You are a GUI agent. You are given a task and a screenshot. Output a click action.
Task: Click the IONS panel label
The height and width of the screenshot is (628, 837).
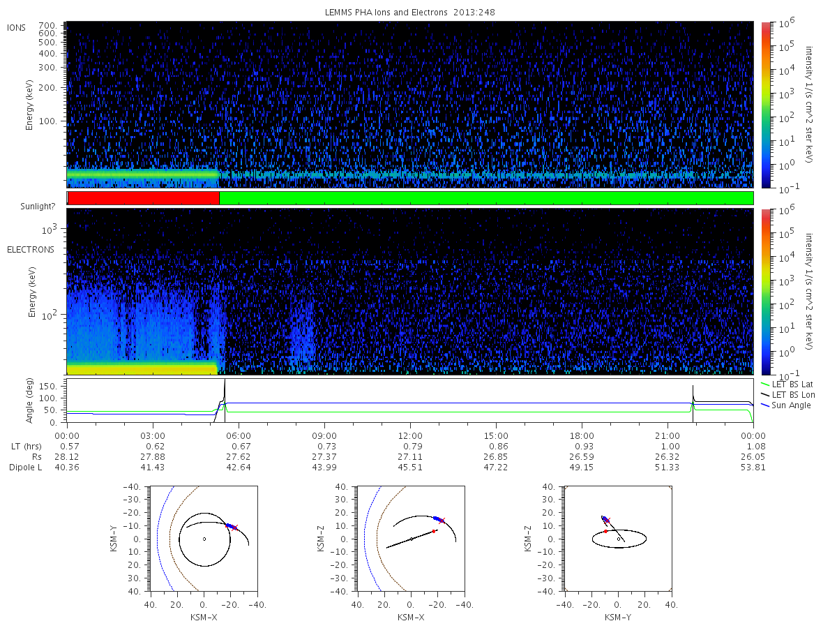17,28
